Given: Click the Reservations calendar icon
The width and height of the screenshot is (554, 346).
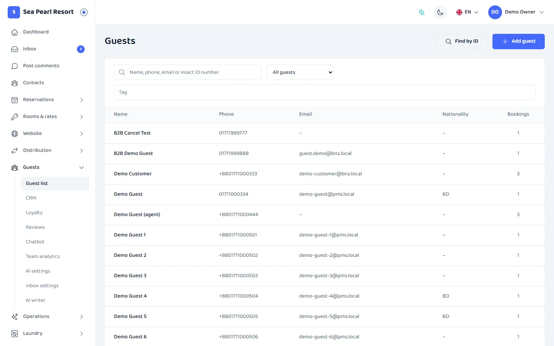Looking at the screenshot, I should [x=15, y=100].
